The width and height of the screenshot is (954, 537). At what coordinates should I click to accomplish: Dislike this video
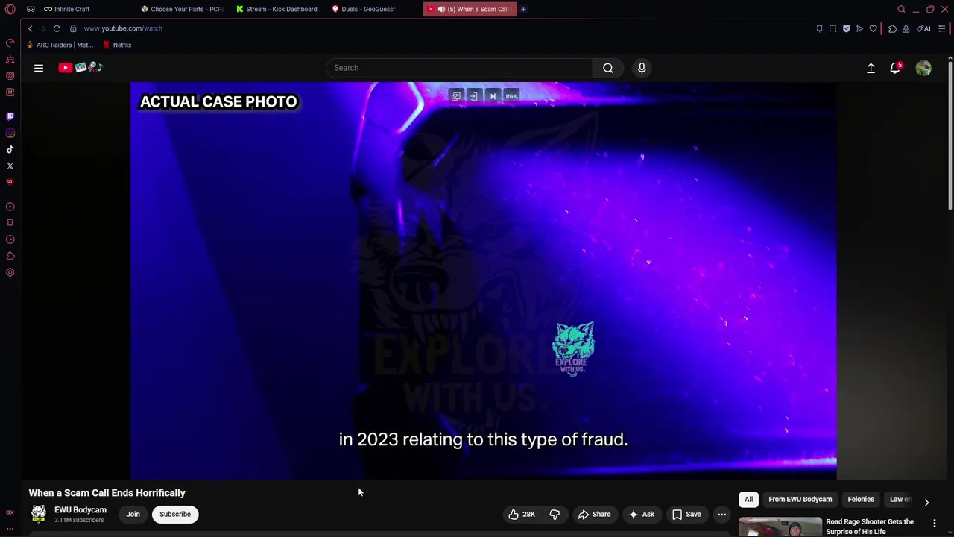click(555, 514)
